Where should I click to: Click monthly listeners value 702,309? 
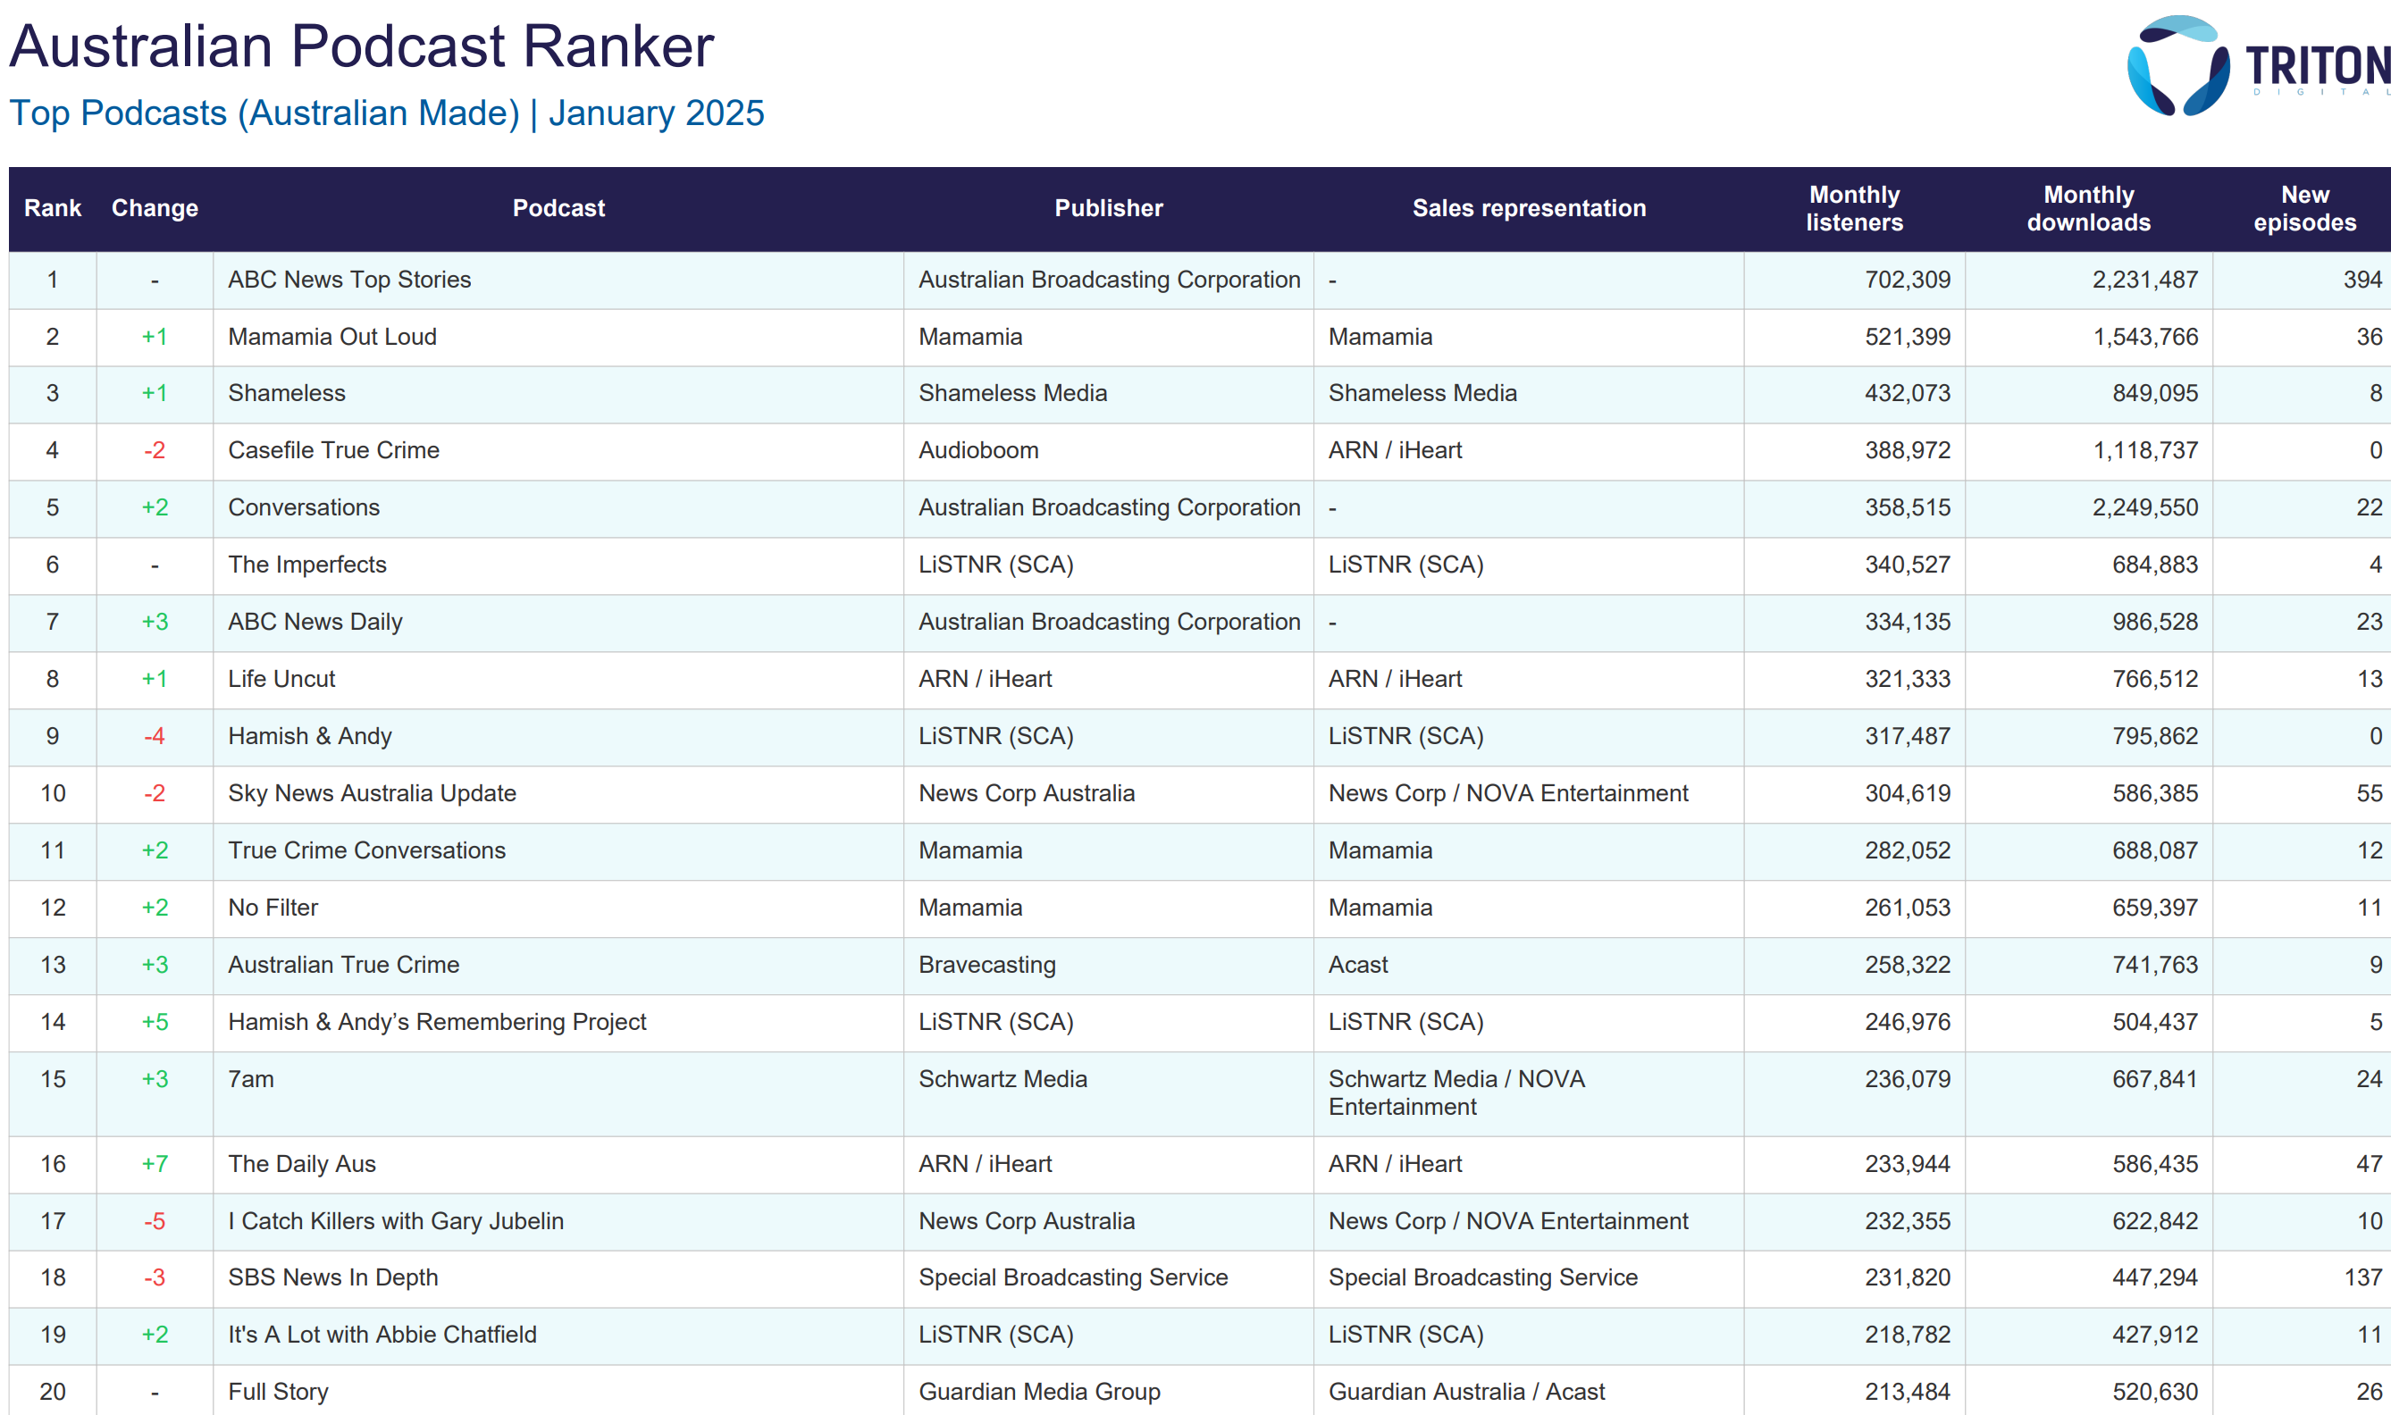(1908, 280)
